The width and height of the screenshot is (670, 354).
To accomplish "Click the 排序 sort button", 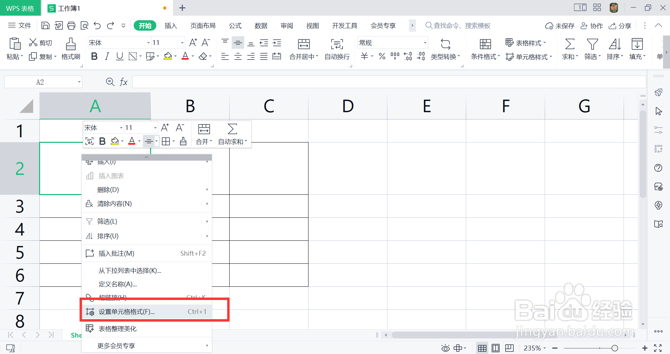I will pyautogui.click(x=615, y=49).
